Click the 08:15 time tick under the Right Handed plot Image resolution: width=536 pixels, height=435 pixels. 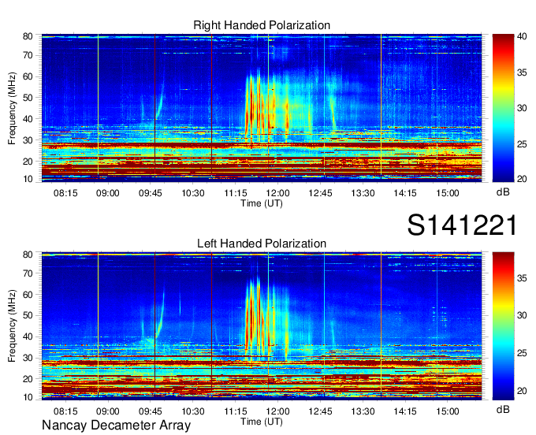[x=65, y=193]
